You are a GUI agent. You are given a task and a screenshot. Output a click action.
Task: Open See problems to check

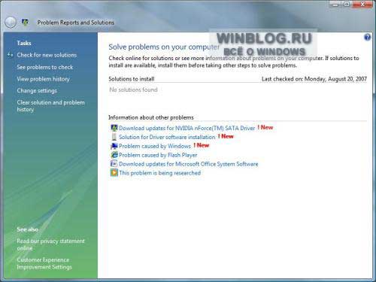45,67
